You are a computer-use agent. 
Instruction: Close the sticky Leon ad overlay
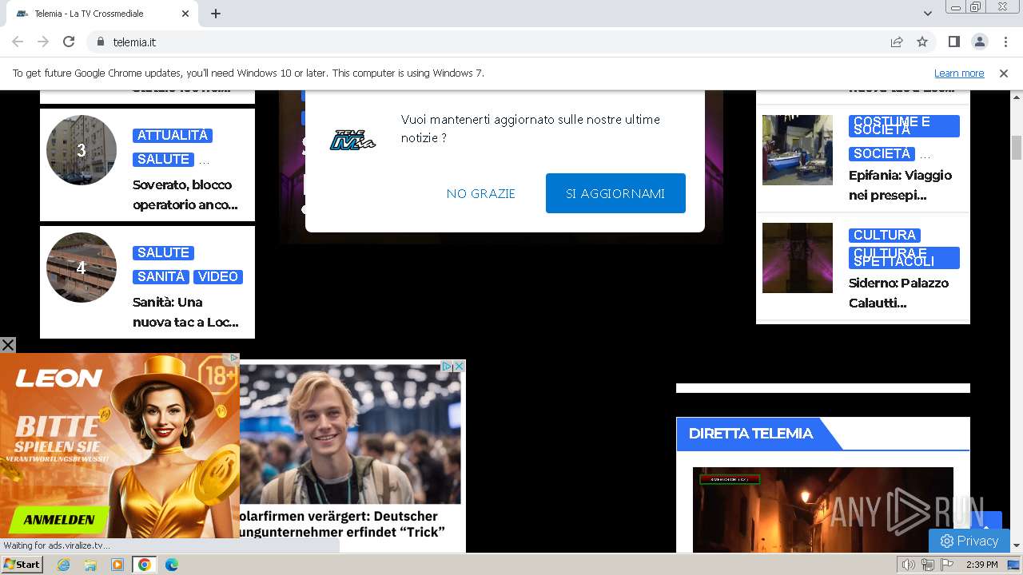[8, 345]
